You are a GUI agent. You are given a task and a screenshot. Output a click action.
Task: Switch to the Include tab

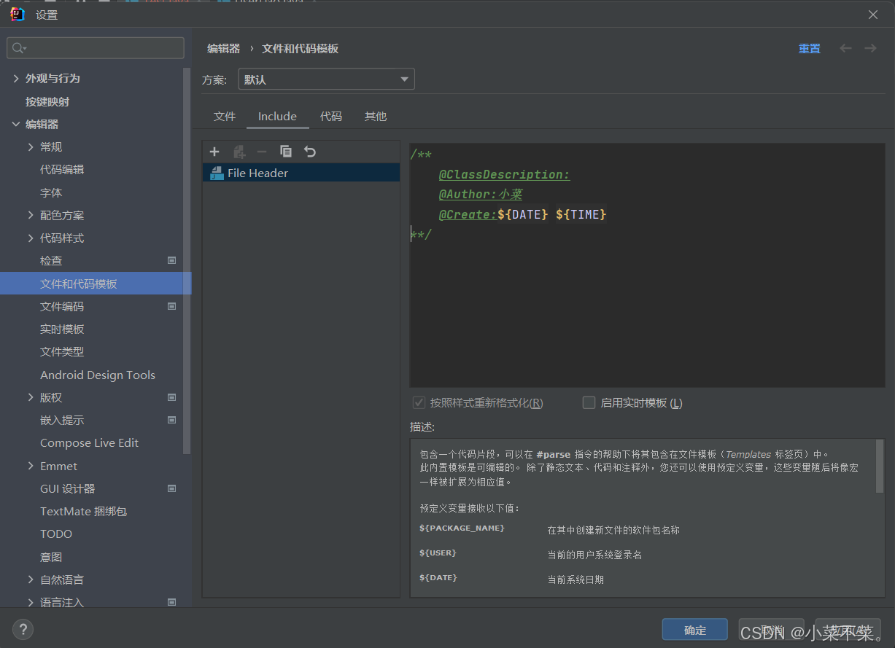pyautogui.click(x=277, y=117)
